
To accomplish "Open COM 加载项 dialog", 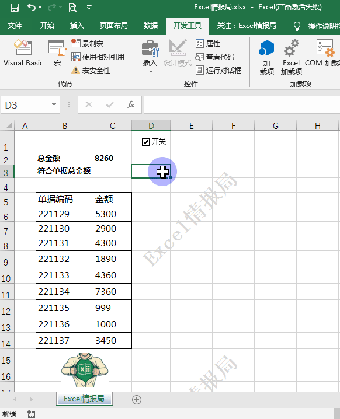I will click(322, 53).
